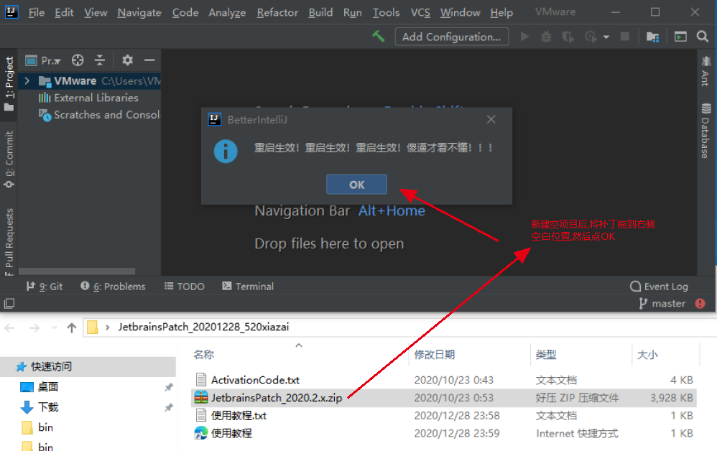Hide the Project panel with minus icon
This screenshot has width=717, height=451.
[149, 60]
